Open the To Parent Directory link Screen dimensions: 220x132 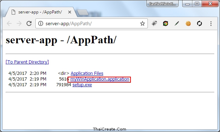click(27, 62)
